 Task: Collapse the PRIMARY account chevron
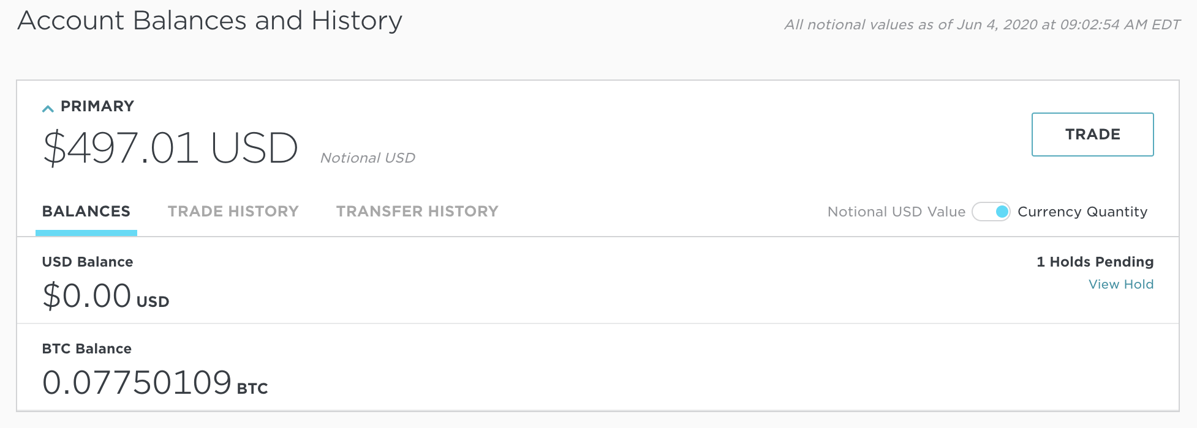48,108
